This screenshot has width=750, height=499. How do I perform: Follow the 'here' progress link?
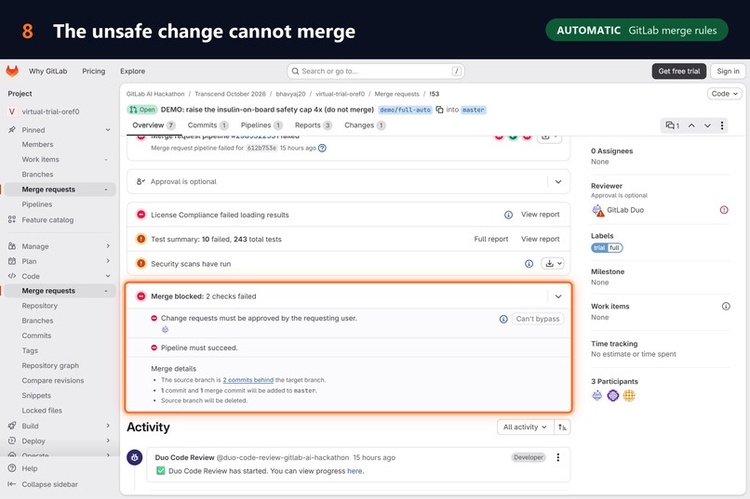pyautogui.click(x=355, y=471)
